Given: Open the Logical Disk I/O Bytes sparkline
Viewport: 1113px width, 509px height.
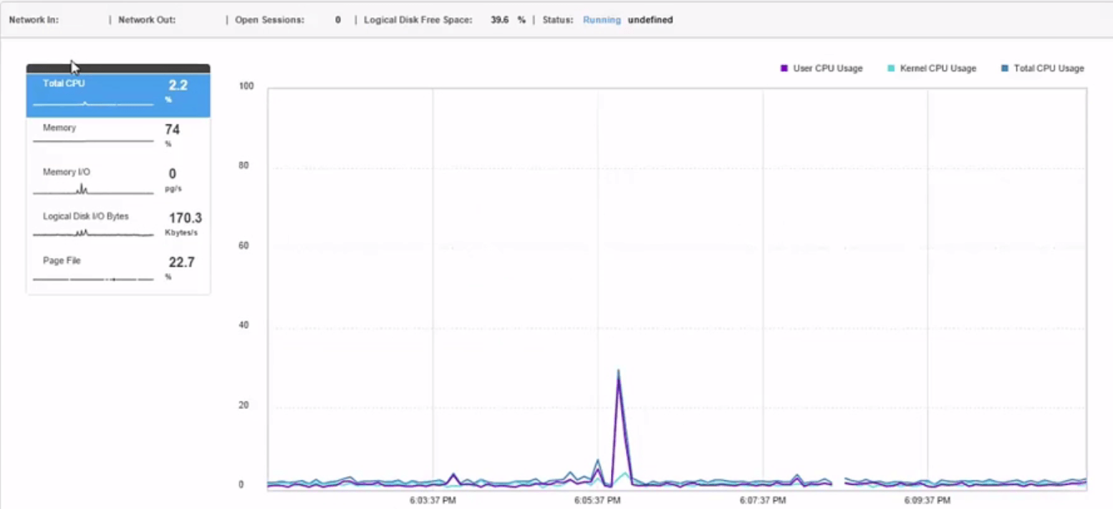Looking at the screenshot, I should click(x=93, y=233).
